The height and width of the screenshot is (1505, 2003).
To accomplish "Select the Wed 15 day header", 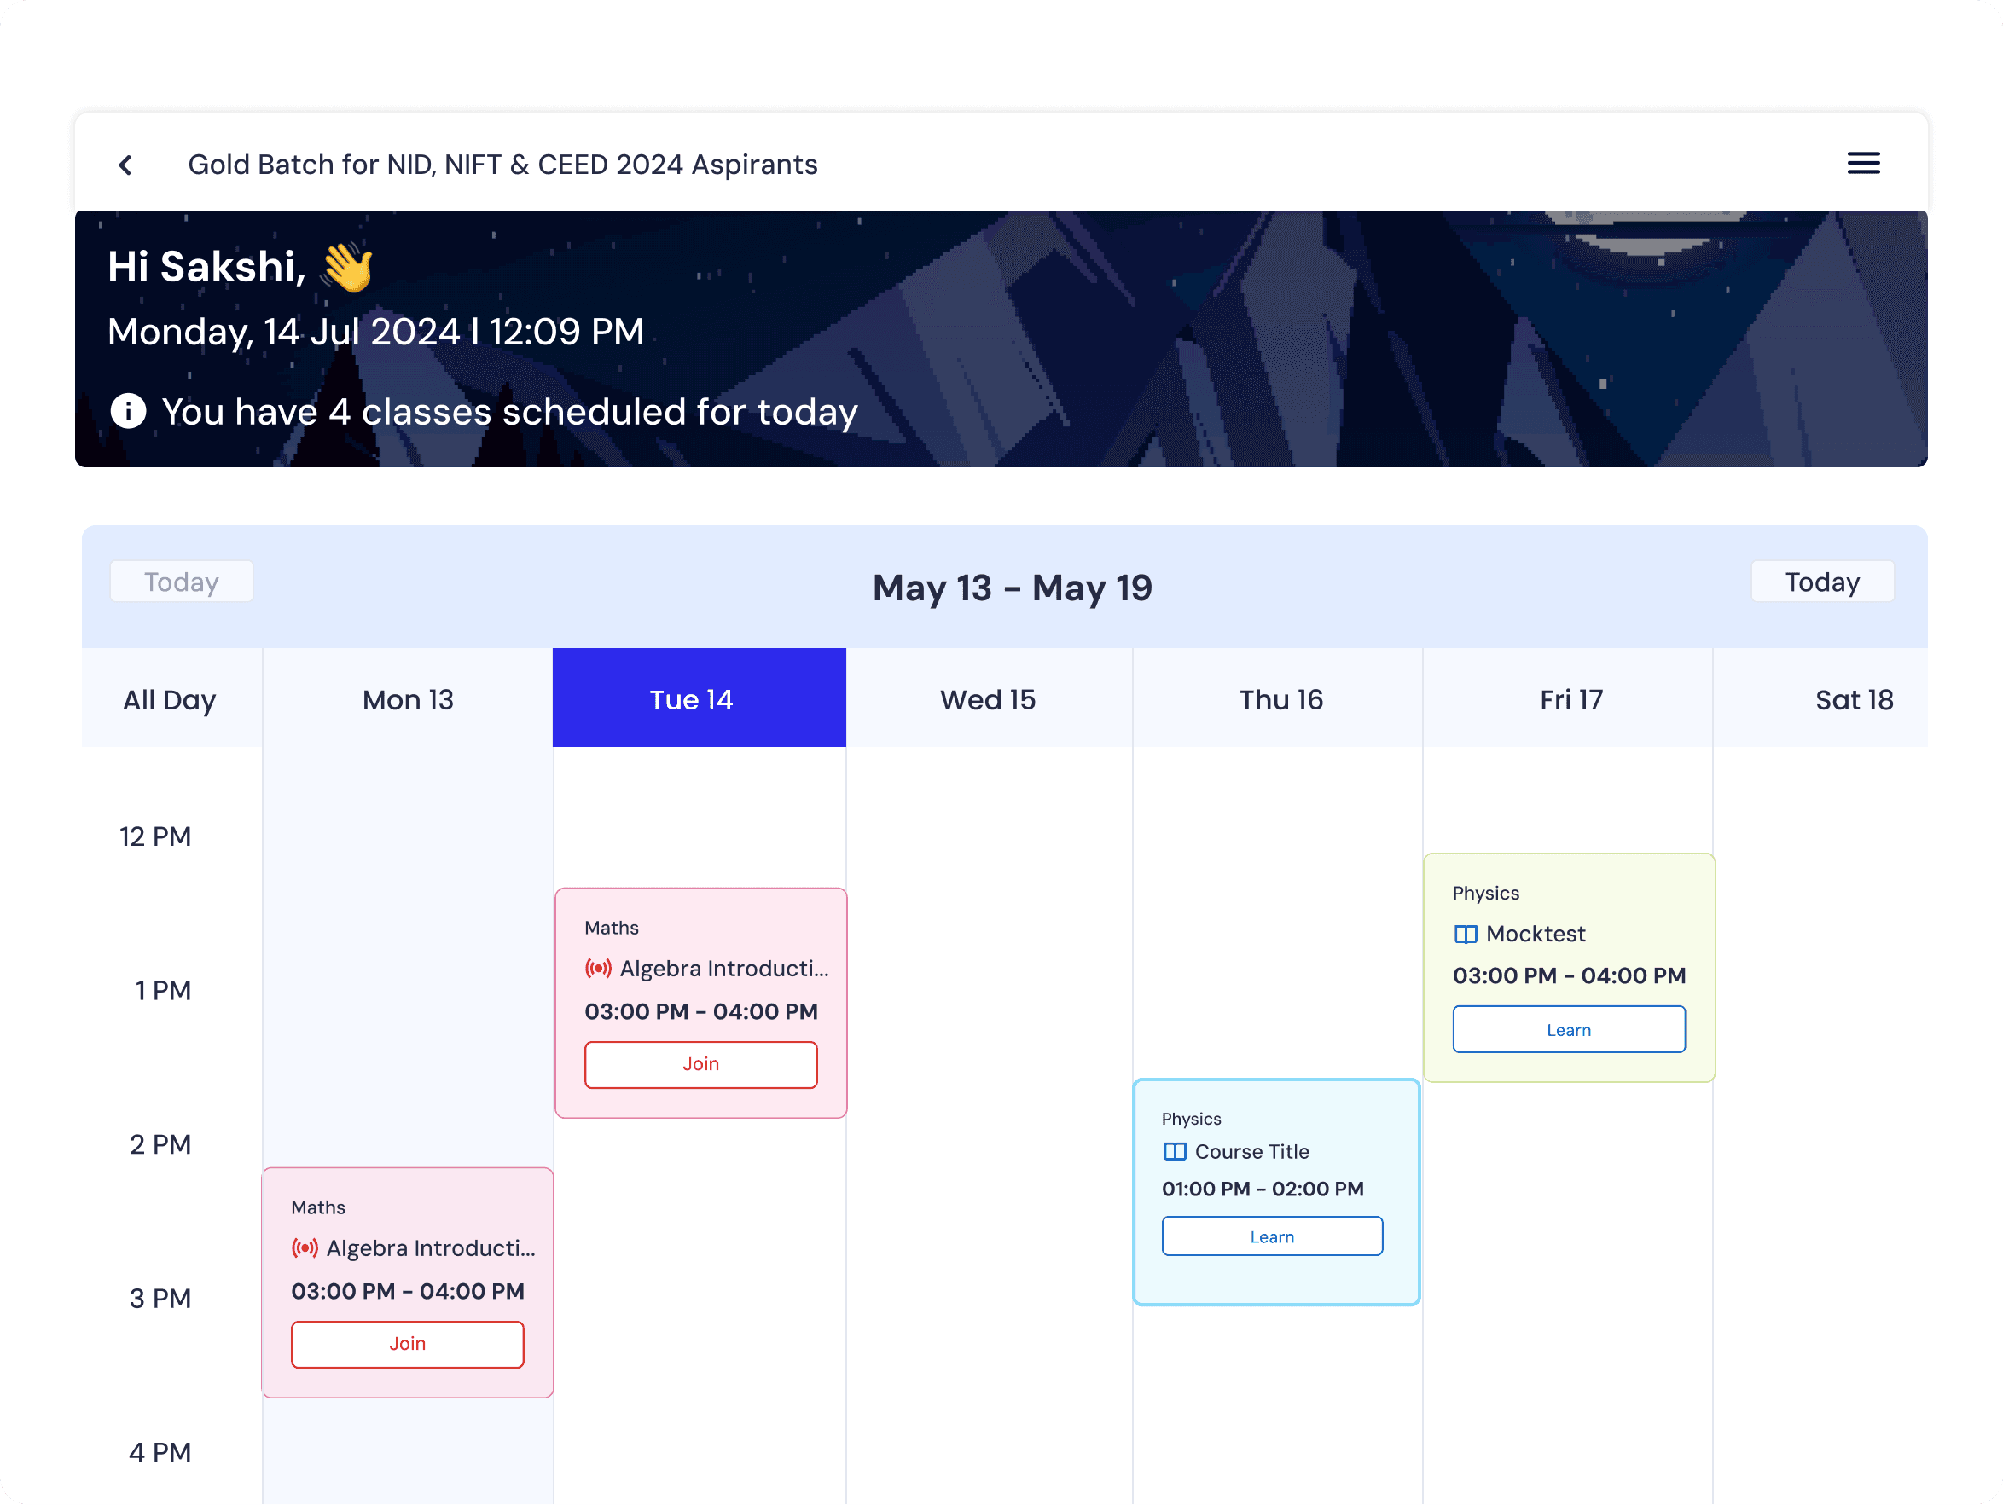I will tap(987, 698).
